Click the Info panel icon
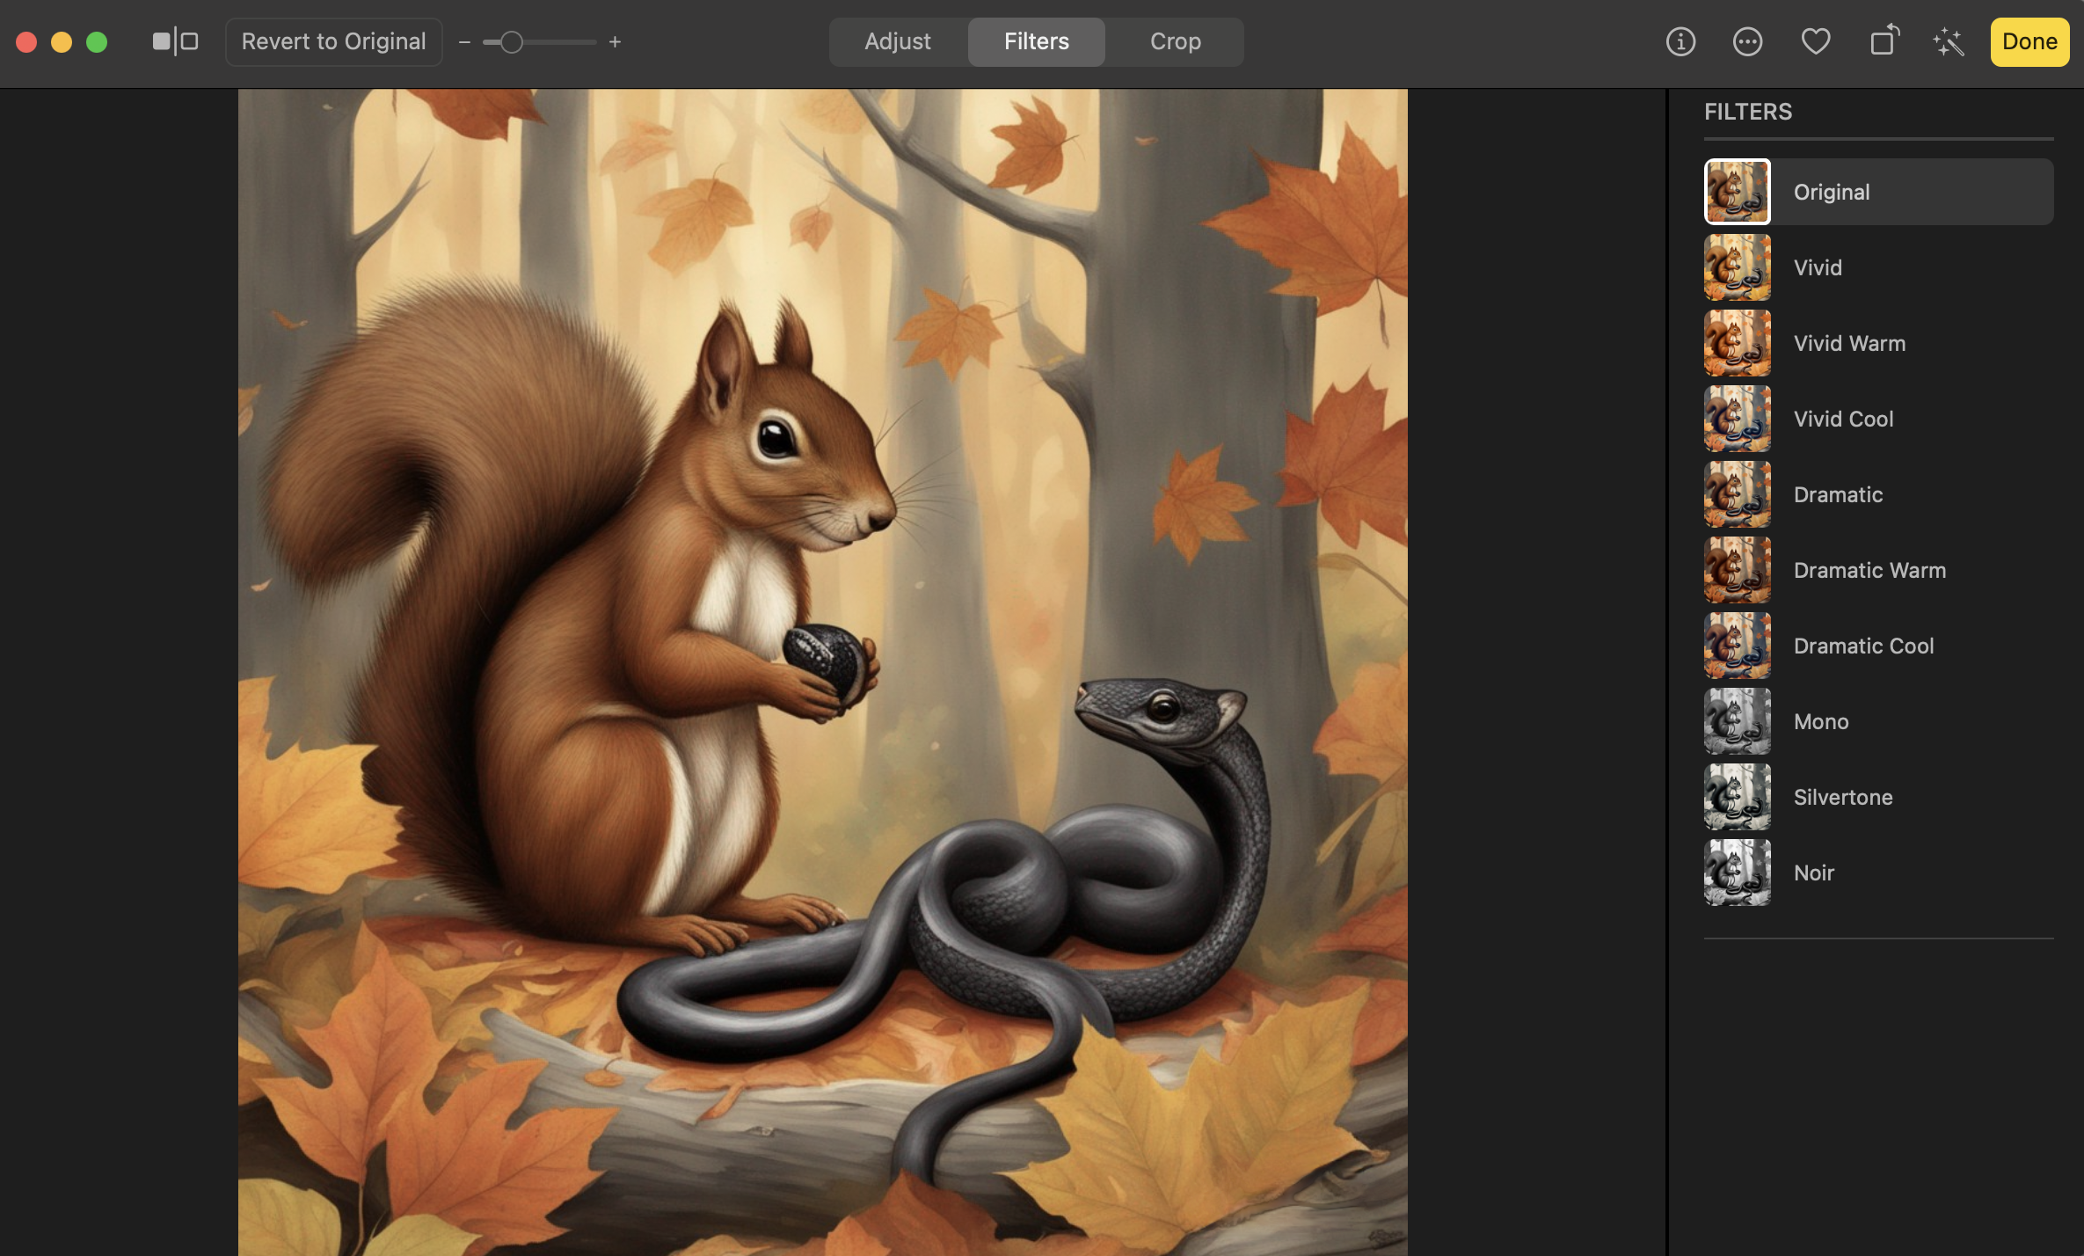The image size is (2084, 1256). (x=1680, y=41)
